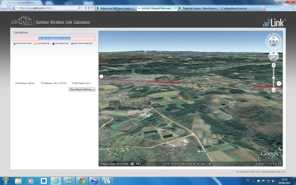The height and width of the screenshot is (185, 296).
Task: Click the ubnt.com/airlink URL field
Action: tap(46, 8)
